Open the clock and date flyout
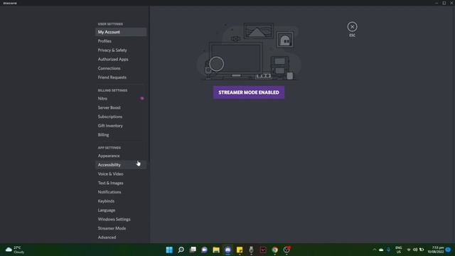Screen dimensions: 455x256 (x=436, y=250)
